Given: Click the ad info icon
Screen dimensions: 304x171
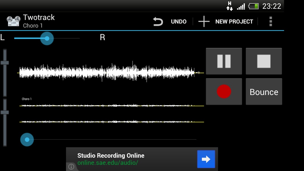Looking at the screenshot, I should [x=71, y=166].
